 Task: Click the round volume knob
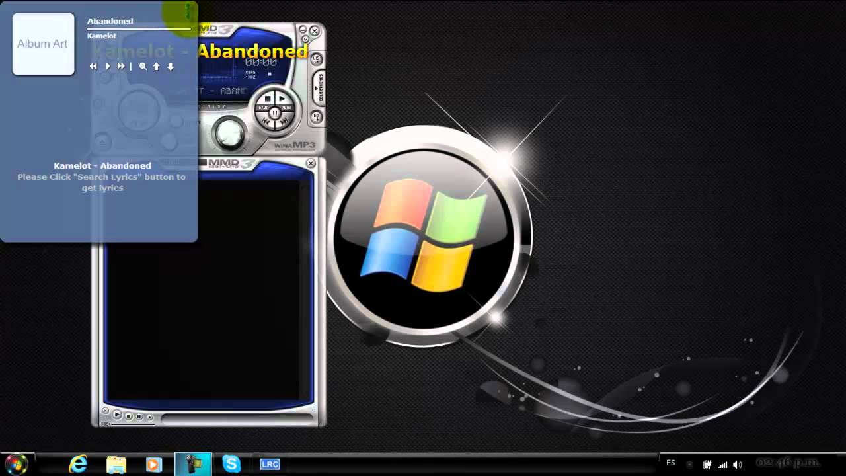(229, 133)
